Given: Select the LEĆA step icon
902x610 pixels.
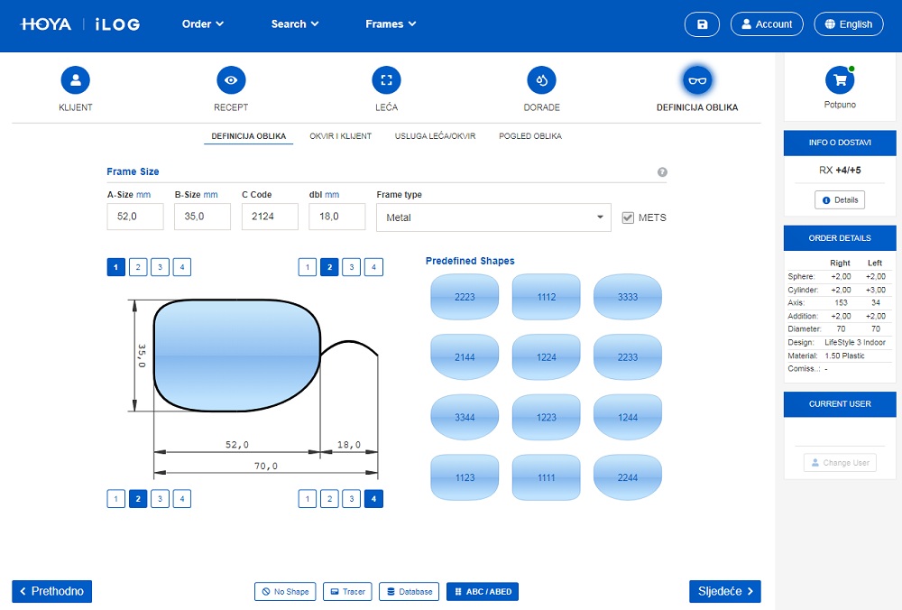Looking at the screenshot, I should coord(386,80).
